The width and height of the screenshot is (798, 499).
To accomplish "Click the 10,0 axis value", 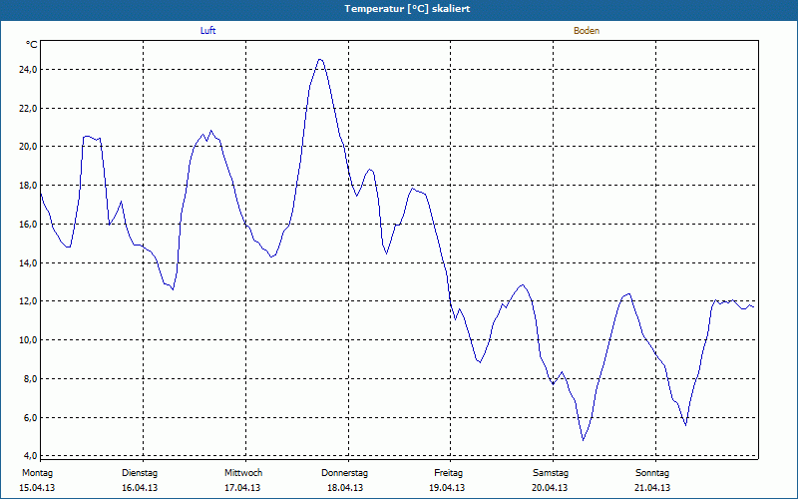I will coord(28,340).
